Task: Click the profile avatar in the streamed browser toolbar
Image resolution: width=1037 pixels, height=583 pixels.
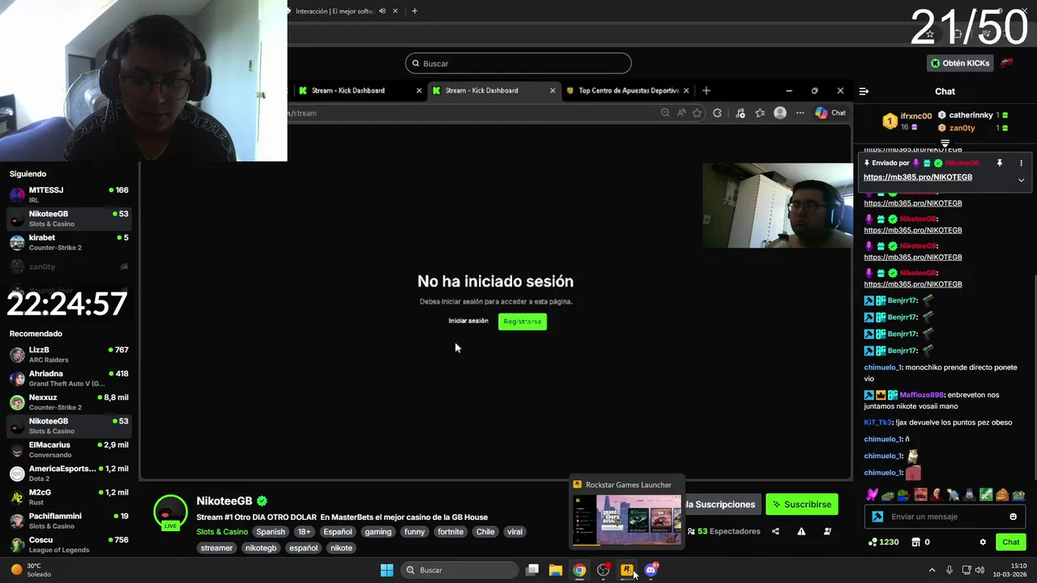Action: [x=780, y=113]
